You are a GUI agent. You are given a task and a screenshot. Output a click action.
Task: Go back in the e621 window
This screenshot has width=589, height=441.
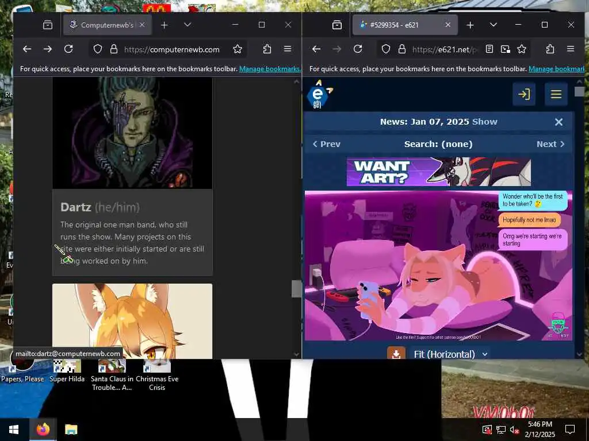316,49
